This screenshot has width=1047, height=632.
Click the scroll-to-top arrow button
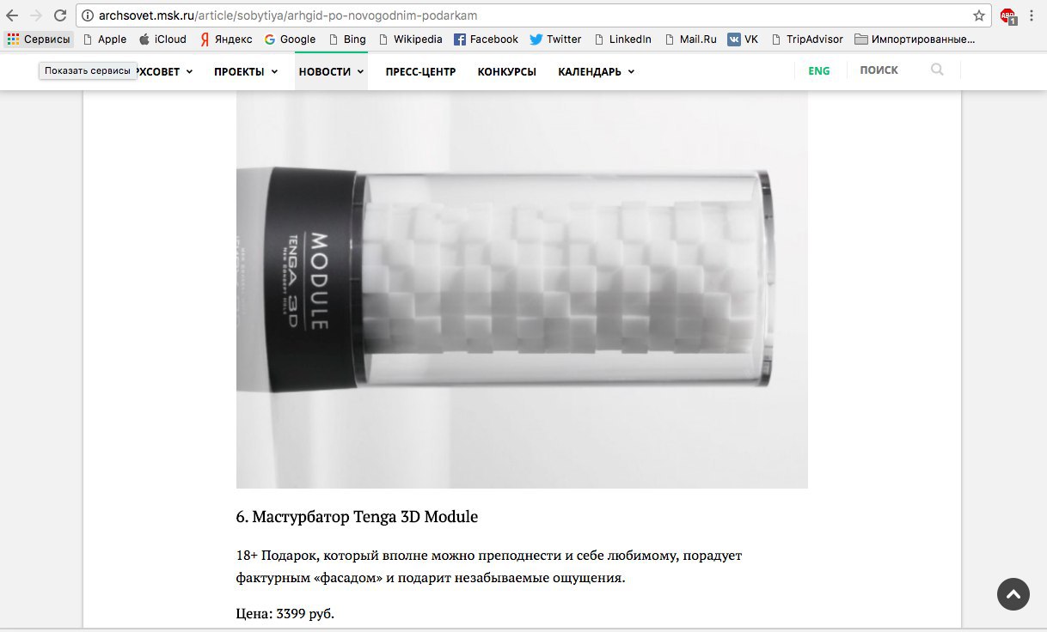pyautogui.click(x=1013, y=594)
